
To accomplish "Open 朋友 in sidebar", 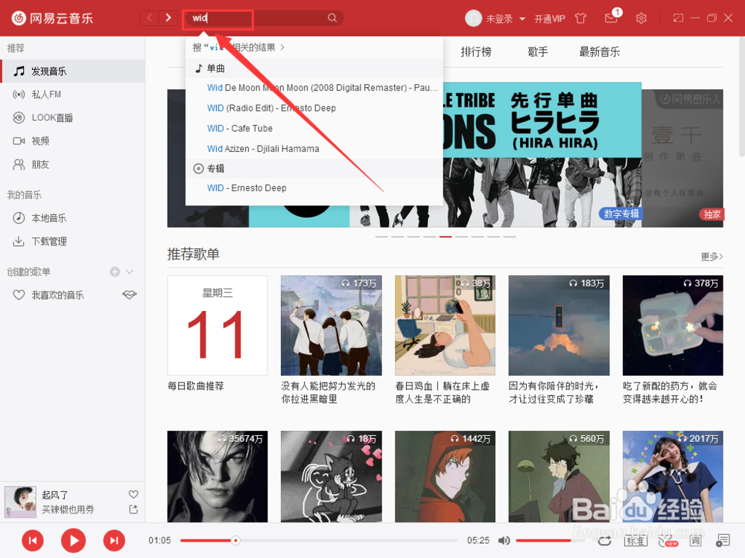I will (73, 164).
